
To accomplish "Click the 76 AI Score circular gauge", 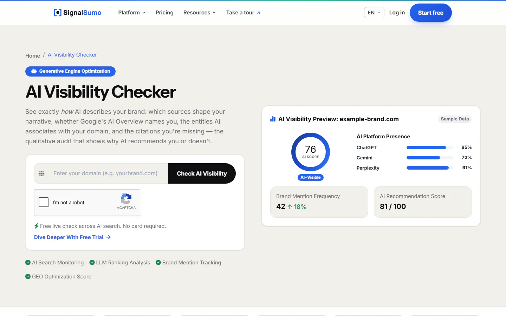I will (x=311, y=152).
